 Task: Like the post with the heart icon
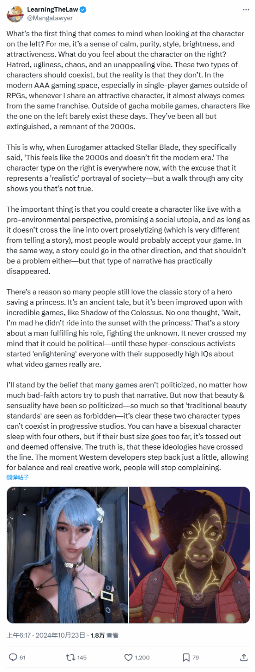pyautogui.click(x=128, y=657)
